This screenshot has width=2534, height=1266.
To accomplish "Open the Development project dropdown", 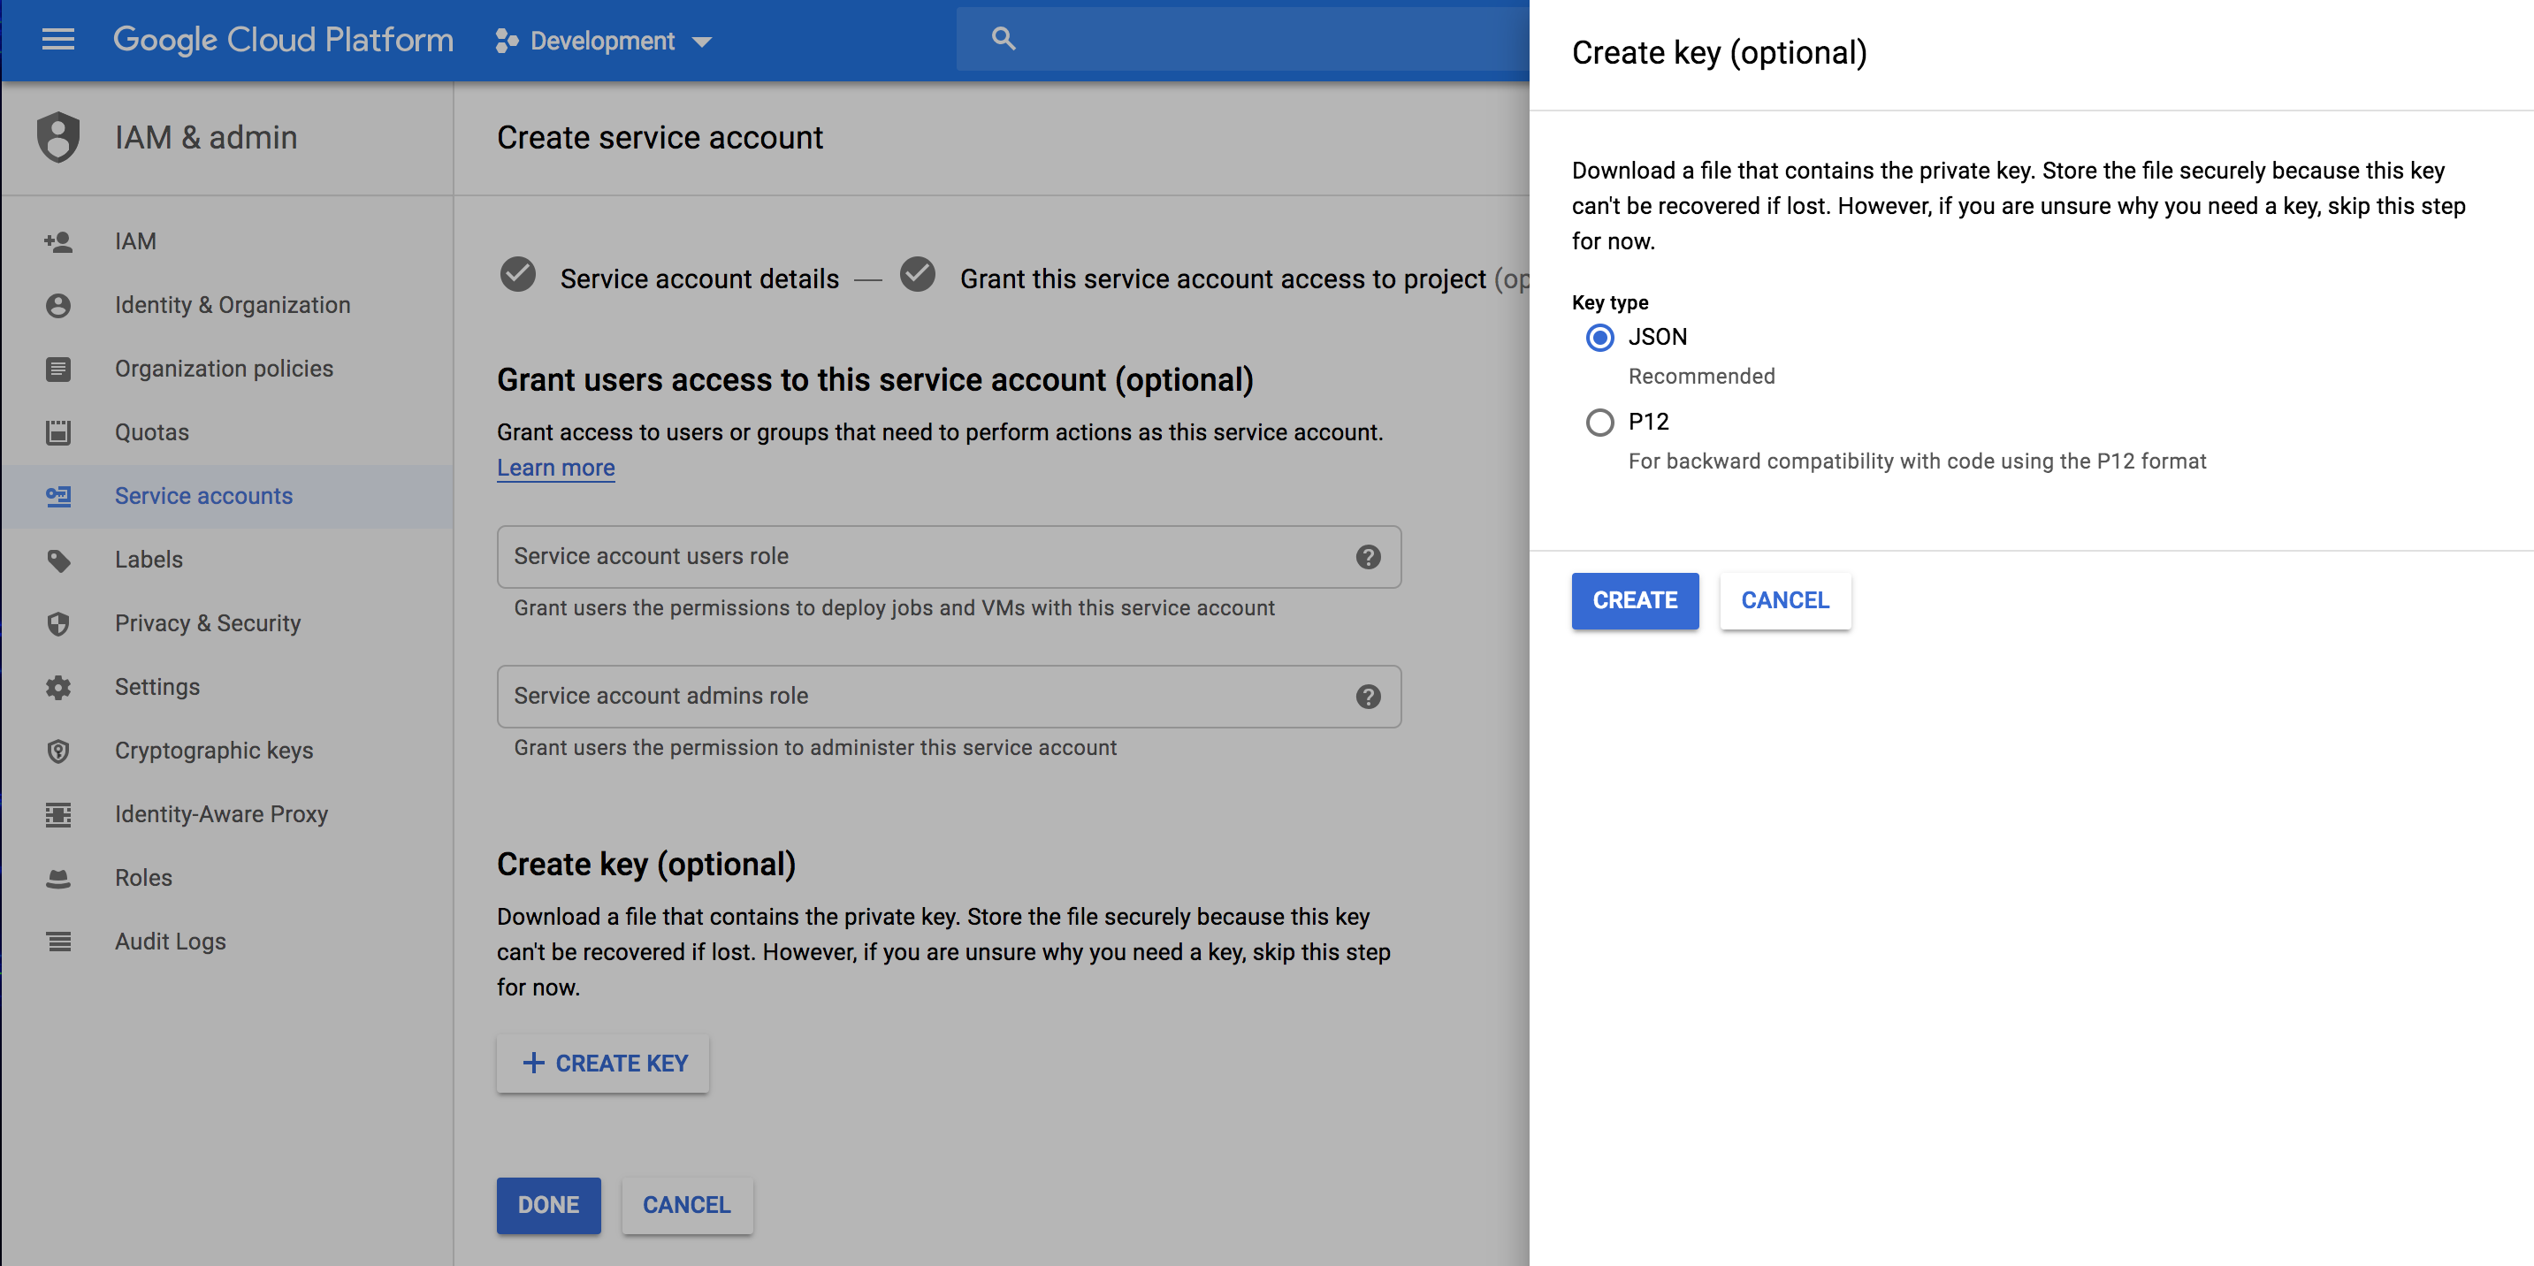I will [603, 41].
